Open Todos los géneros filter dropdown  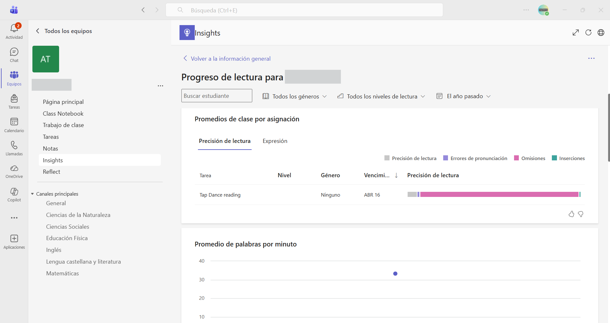(295, 96)
